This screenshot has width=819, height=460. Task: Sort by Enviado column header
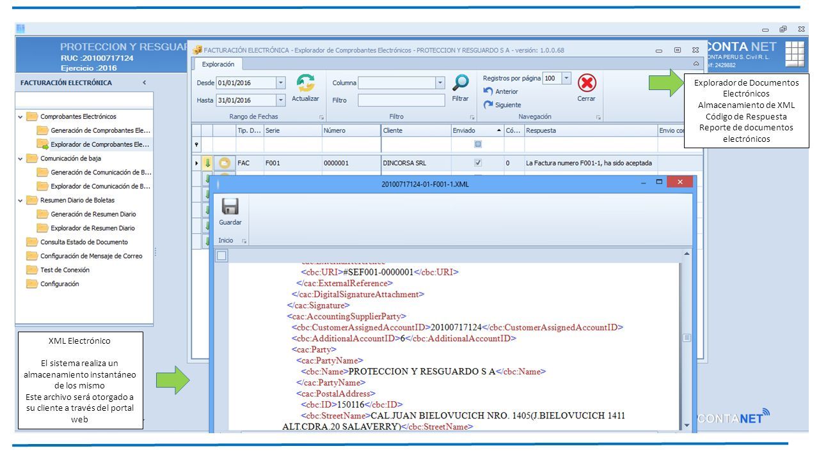[477, 130]
